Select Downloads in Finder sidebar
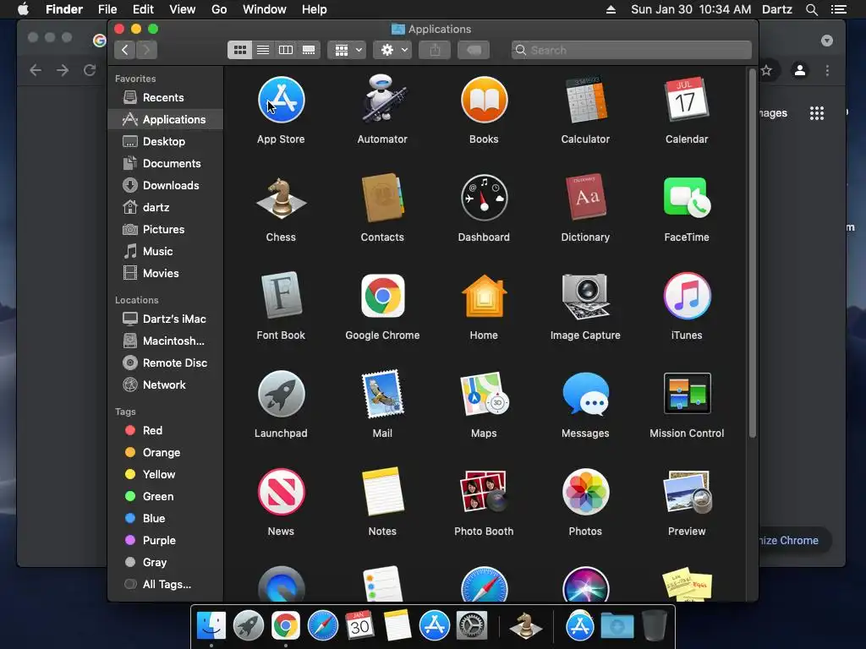The image size is (866, 649). (165, 185)
